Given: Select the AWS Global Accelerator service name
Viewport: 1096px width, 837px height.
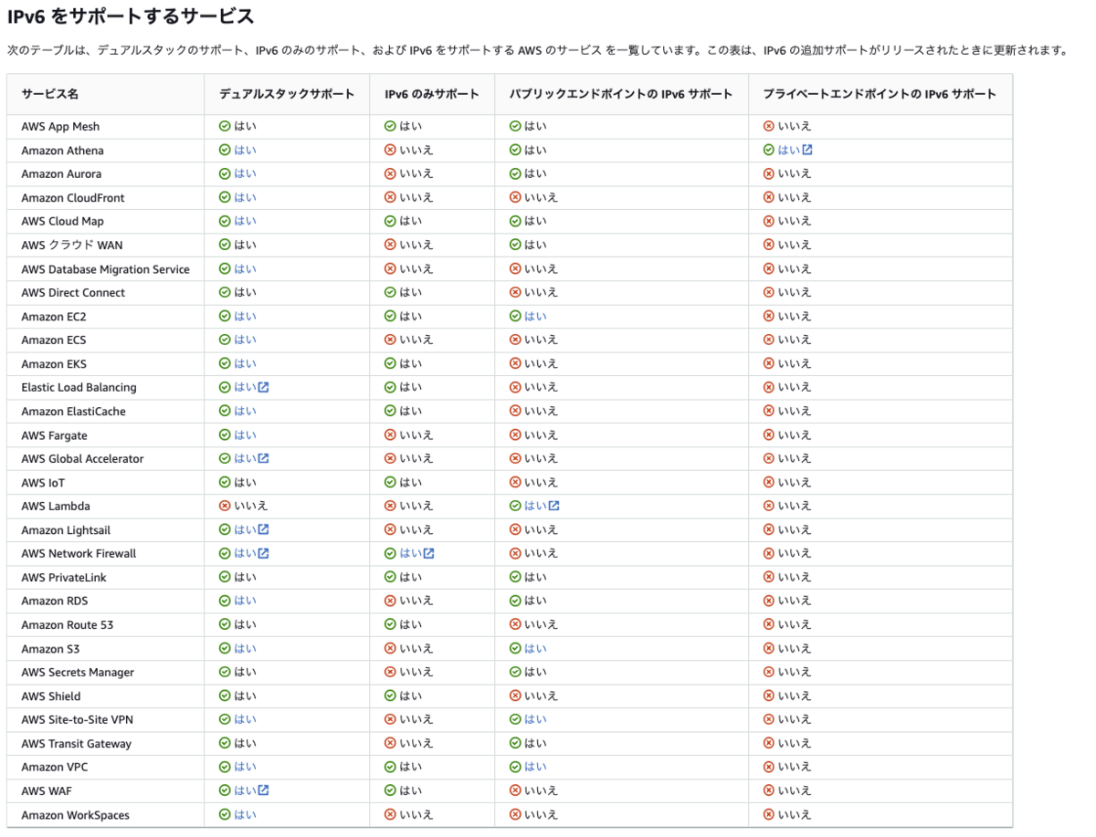Looking at the screenshot, I should pos(82,459).
